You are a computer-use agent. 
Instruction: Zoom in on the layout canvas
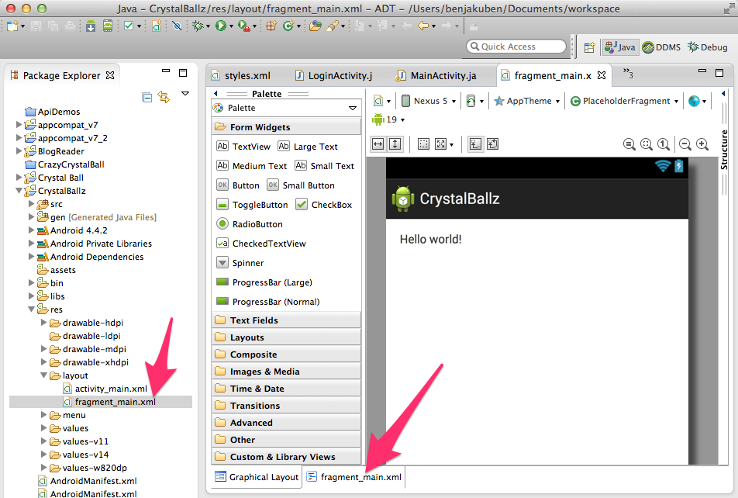pos(702,144)
